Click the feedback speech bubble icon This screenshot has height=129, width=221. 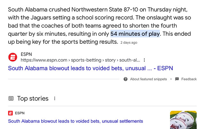(177, 79)
